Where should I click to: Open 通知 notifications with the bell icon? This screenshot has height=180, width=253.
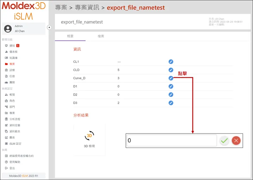click(12, 46)
